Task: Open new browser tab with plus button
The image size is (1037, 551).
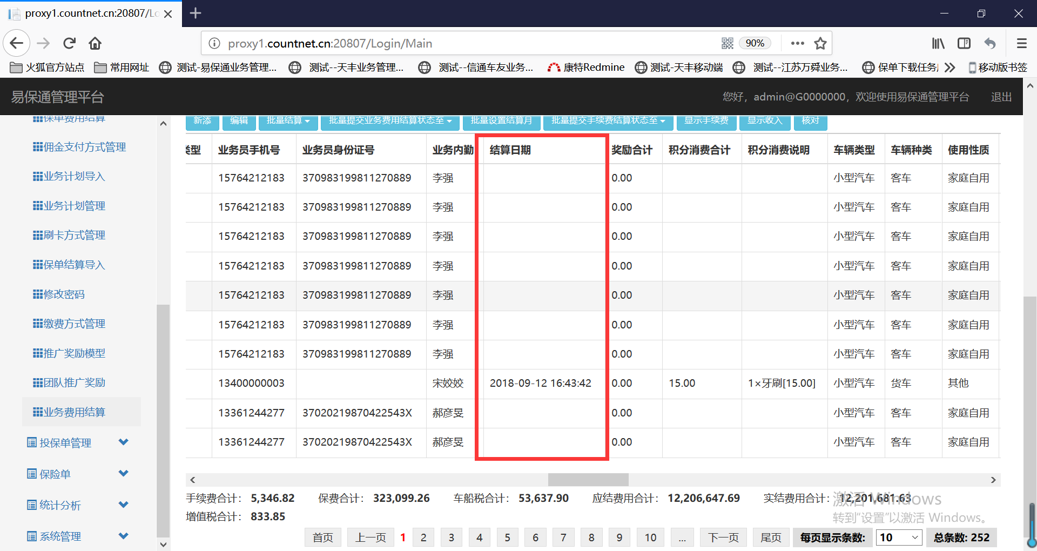Action: 196,13
